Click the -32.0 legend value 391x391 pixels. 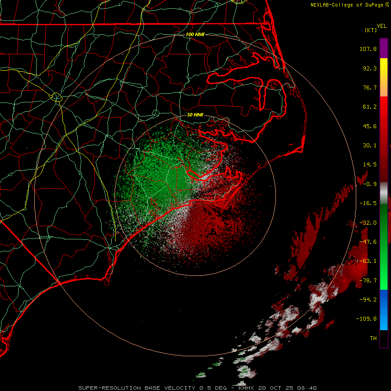368,223
